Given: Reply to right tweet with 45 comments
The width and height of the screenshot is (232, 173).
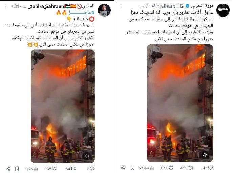Looking at the screenshot, I should pos(208,168).
